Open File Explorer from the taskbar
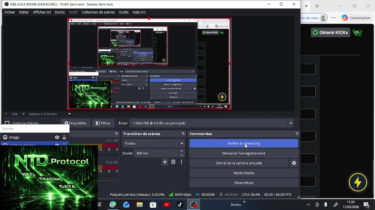The height and width of the screenshot is (210, 375). [140, 204]
